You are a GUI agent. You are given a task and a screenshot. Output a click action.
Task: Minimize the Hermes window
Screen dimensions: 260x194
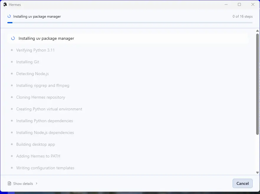(x=226, y=4)
